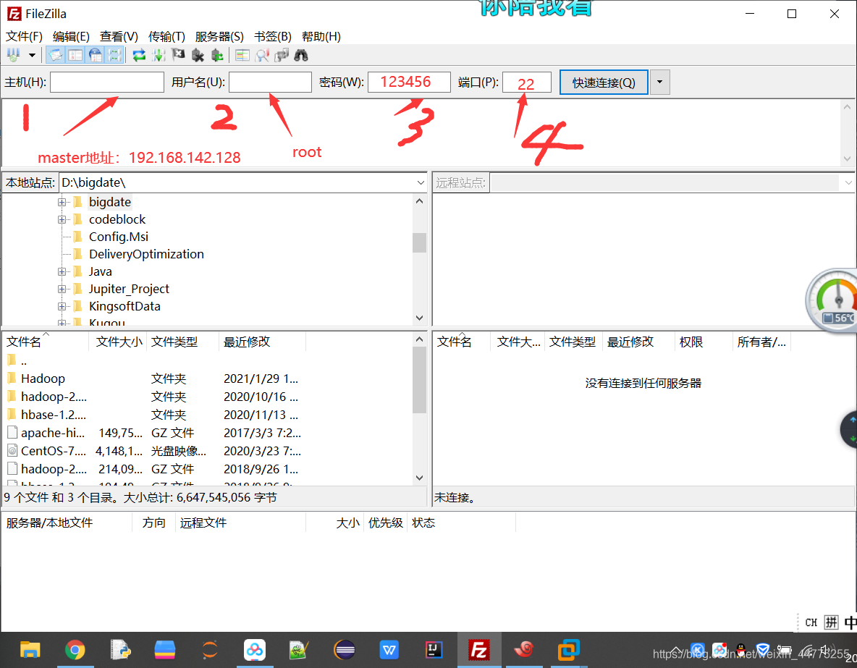Click the cancel current operation flag icon

(x=177, y=54)
